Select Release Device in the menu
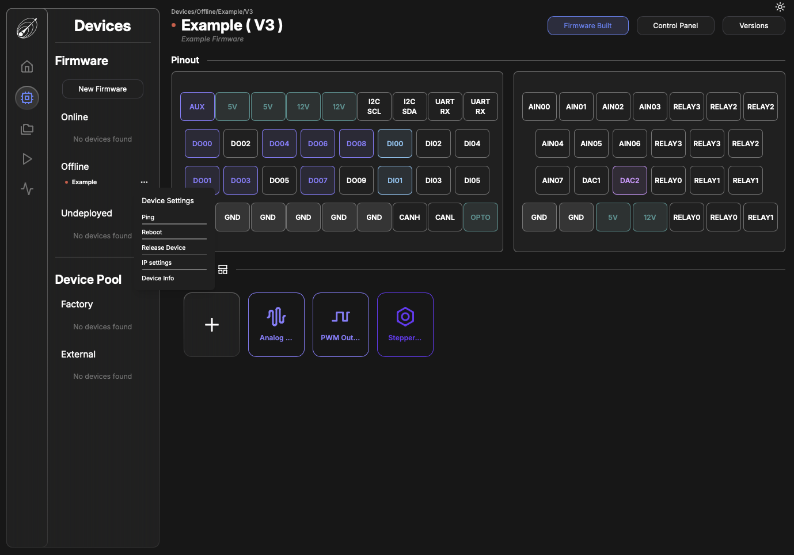794x555 pixels. point(164,248)
